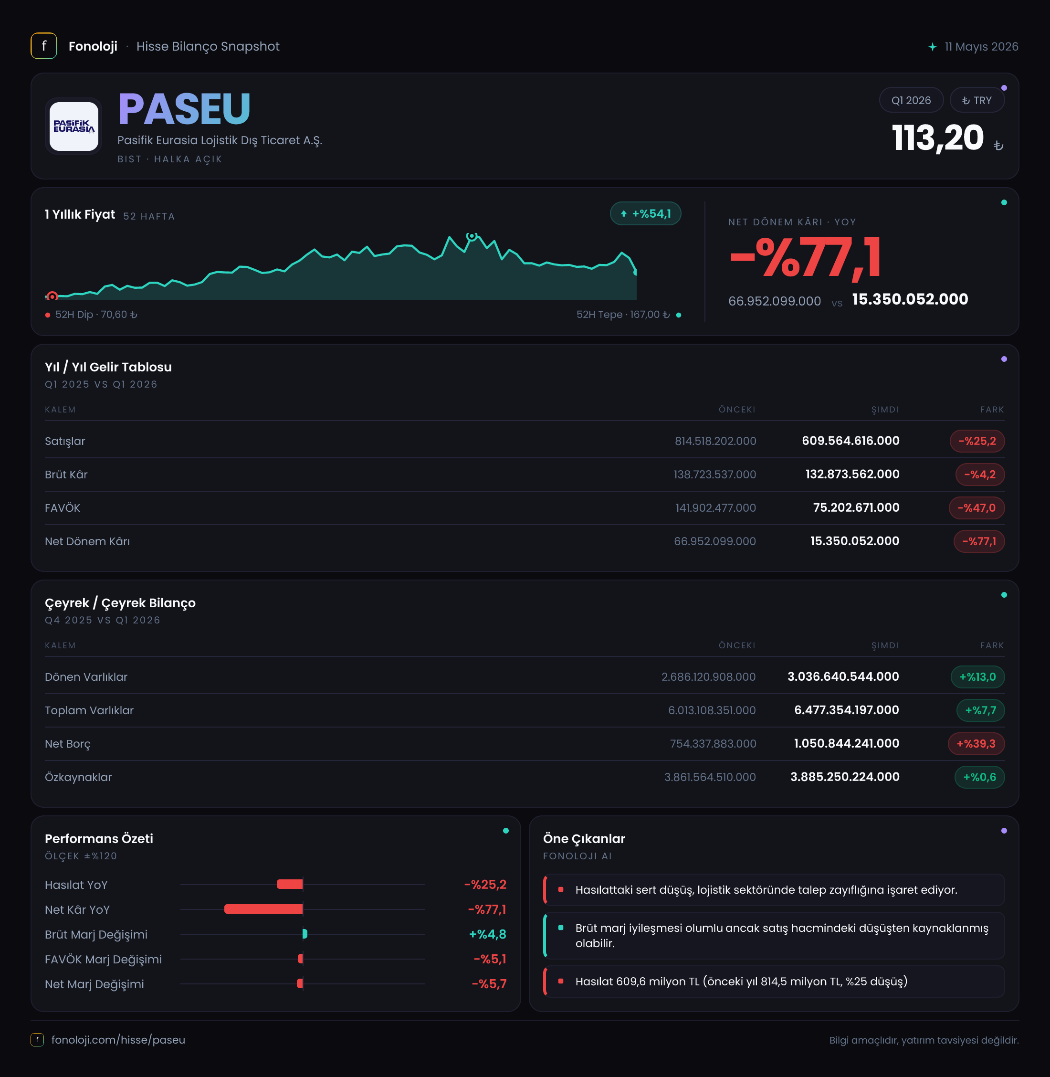
Task: Click the 52-week low red marker on chart
Action: 52,296
